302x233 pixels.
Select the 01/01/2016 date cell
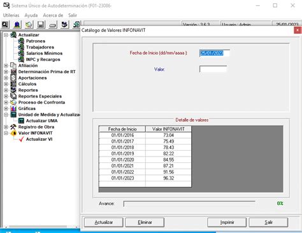pos(122,135)
